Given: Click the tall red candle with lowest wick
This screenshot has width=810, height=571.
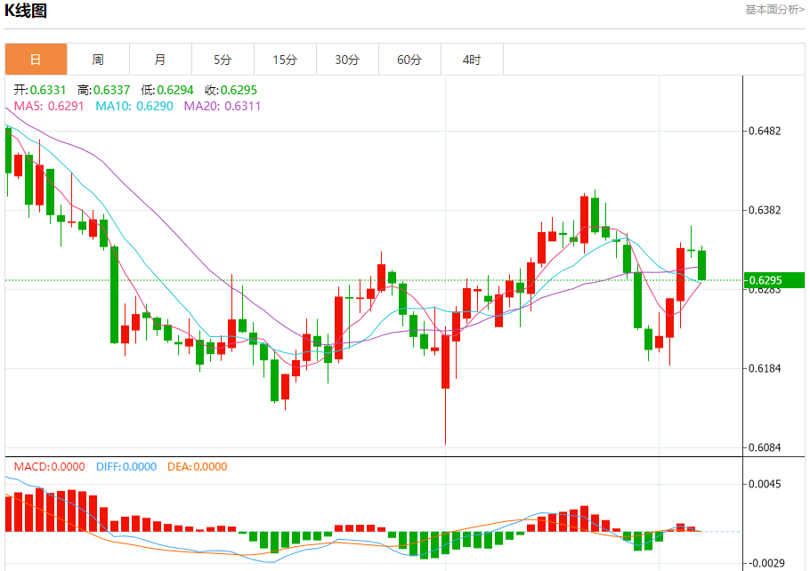Looking at the screenshot, I should (445, 361).
